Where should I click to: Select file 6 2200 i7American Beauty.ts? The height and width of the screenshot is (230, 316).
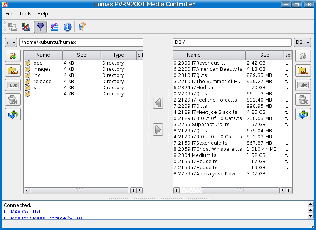coord(208,69)
